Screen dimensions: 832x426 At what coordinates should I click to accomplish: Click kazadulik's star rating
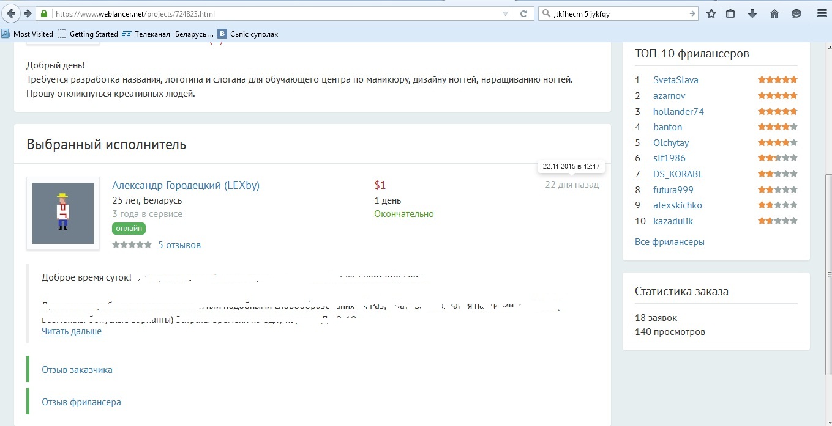point(778,221)
